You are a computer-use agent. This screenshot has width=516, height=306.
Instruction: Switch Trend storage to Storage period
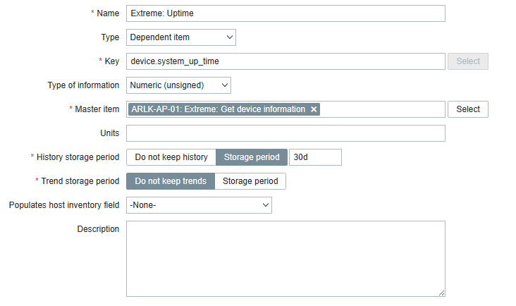(x=250, y=181)
